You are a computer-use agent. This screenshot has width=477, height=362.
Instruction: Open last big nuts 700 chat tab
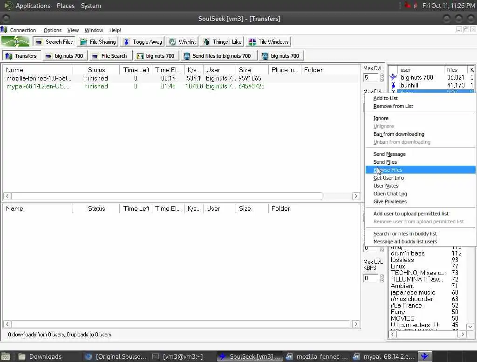click(281, 56)
